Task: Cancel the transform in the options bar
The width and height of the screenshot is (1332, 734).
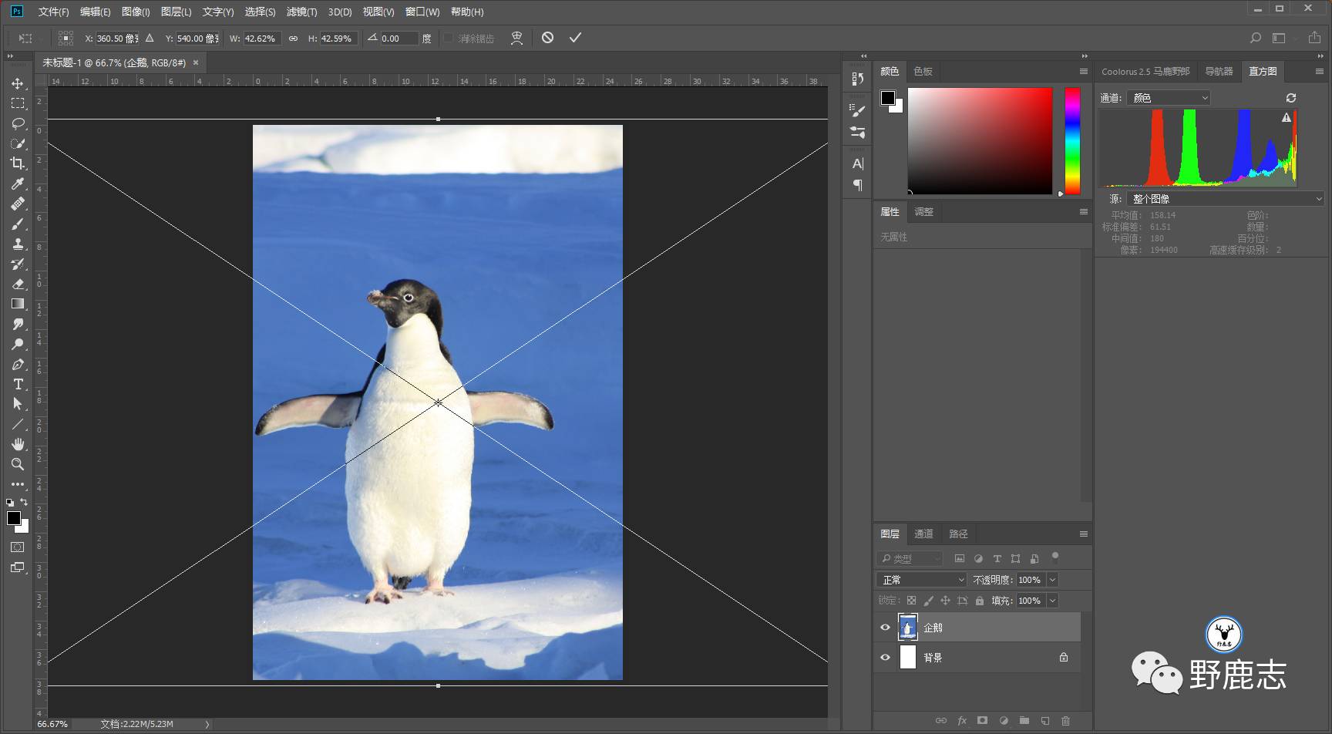Action: [547, 38]
